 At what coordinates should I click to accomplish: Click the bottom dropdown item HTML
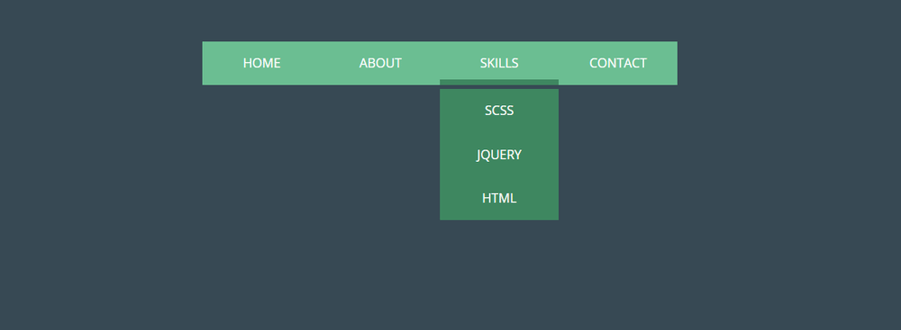(499, 198)
